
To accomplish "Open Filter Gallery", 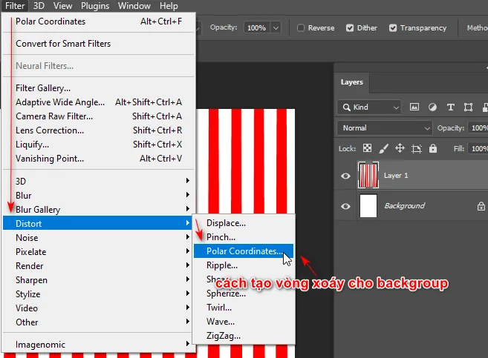I will [99, 88].
